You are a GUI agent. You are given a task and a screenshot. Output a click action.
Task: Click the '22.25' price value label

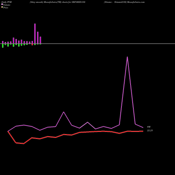pos(150,131)
